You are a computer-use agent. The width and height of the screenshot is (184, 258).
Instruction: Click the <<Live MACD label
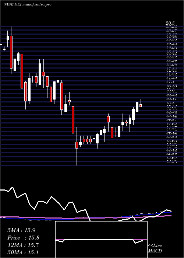tap(155, 248)
